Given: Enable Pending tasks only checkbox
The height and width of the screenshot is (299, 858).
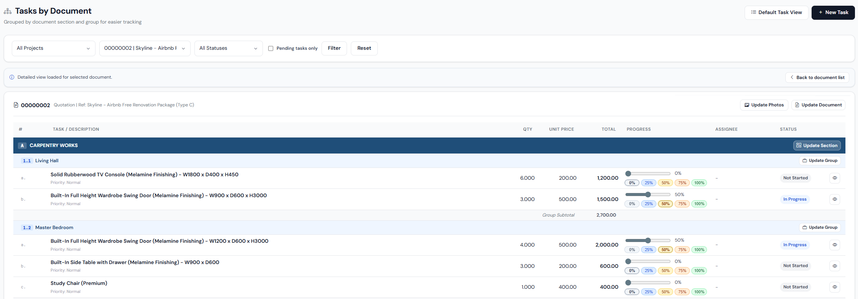Looking at the screenshot, I should coord(271,49).
